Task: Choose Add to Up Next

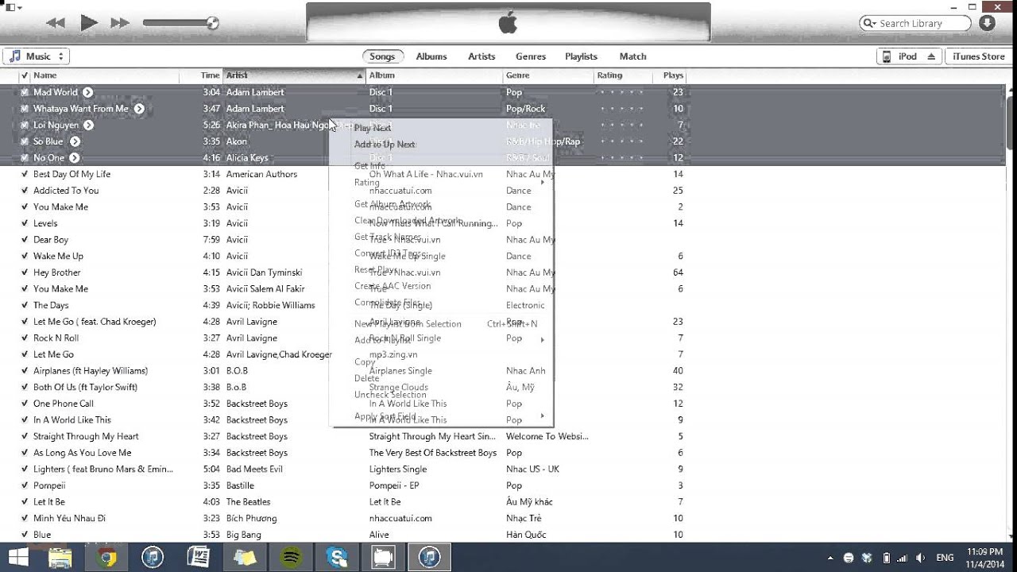Action: coord(385,145)
